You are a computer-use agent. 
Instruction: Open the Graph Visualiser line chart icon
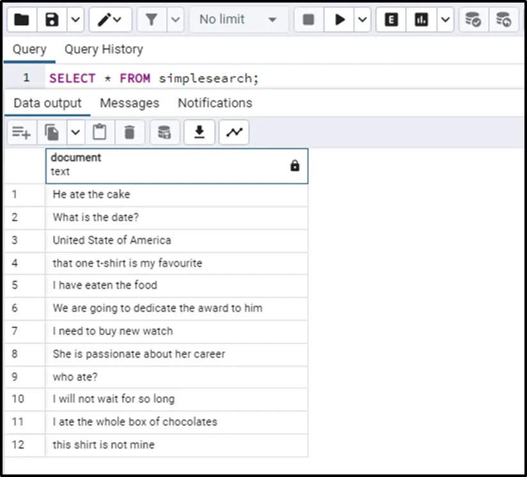point(234,132)
